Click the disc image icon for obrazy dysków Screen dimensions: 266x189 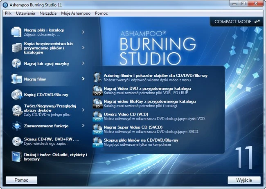coord(17,110)
